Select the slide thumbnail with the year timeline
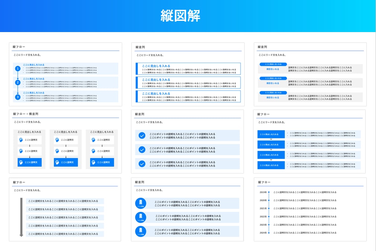Image resolution: width=376 pixels, height=251 pixels. (x=310, y=210)
